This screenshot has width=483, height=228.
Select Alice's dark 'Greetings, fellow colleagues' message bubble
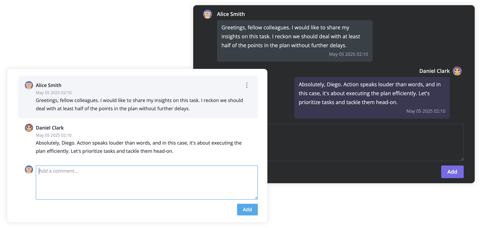(295, 41)
